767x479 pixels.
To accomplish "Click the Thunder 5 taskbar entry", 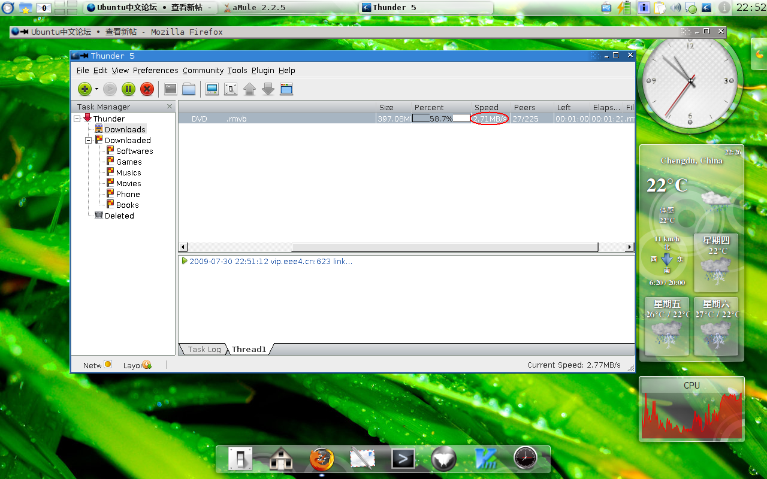I will pos(427,8).
